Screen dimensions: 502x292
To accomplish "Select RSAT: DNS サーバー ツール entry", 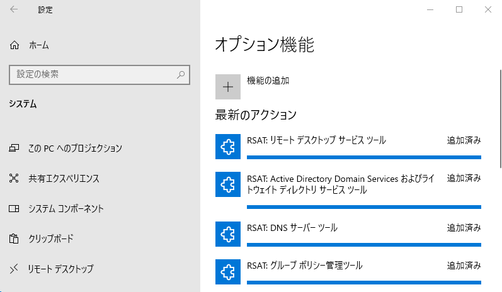I will click(x=292, y=228).
